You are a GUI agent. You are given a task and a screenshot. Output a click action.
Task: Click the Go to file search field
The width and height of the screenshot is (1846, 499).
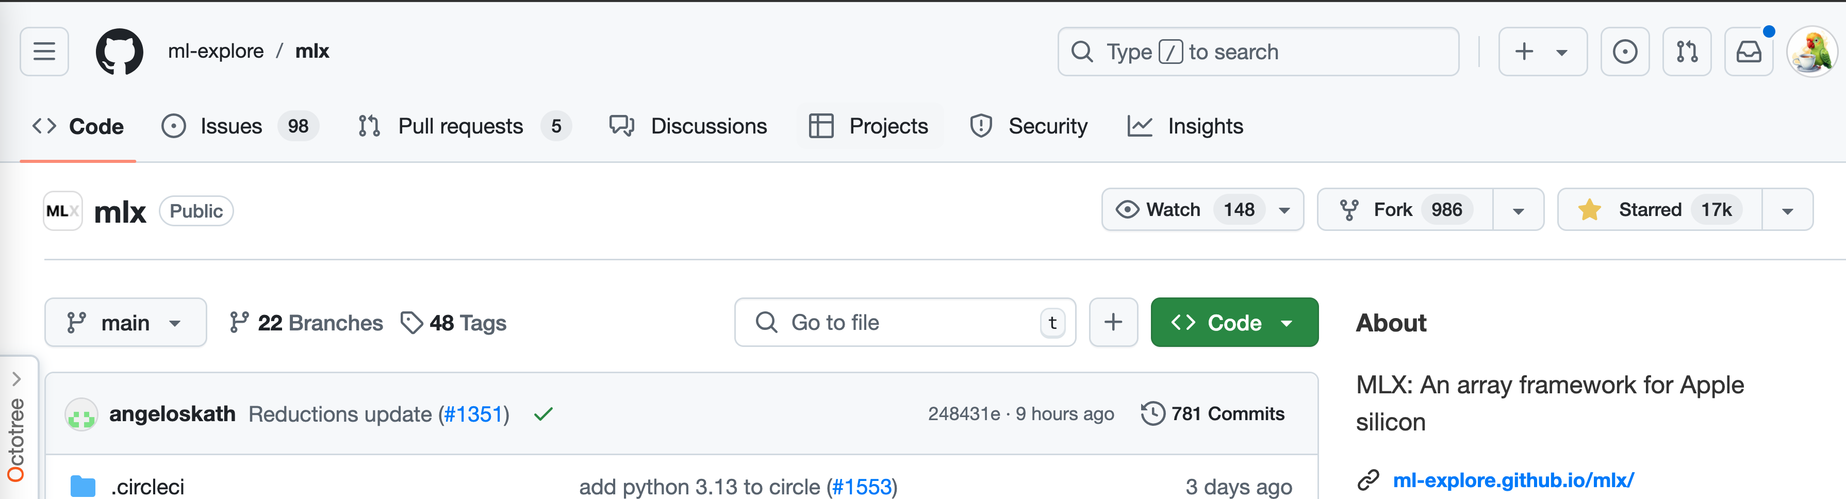(x=905, y=322)
